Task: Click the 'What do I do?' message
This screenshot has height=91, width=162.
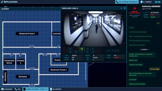Action: pos(133,60)
